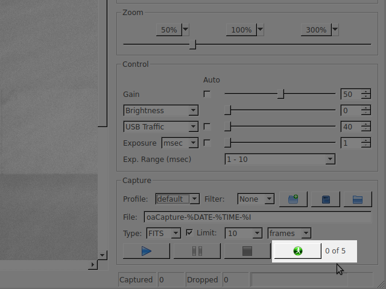Viewport: 386px width, 289px height.
Task: Click preview vertical scrollbar down arrow
Action: (102, 255)
